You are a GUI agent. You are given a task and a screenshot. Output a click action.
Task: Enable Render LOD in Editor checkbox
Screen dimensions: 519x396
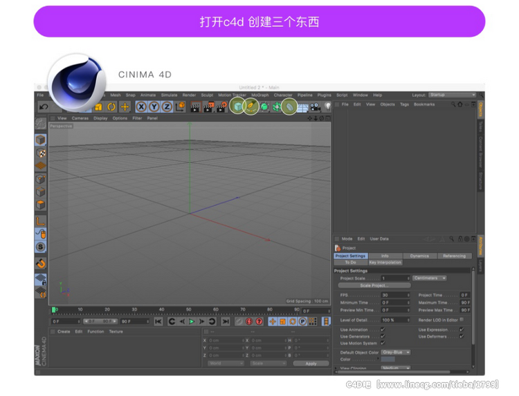(462, 320)
